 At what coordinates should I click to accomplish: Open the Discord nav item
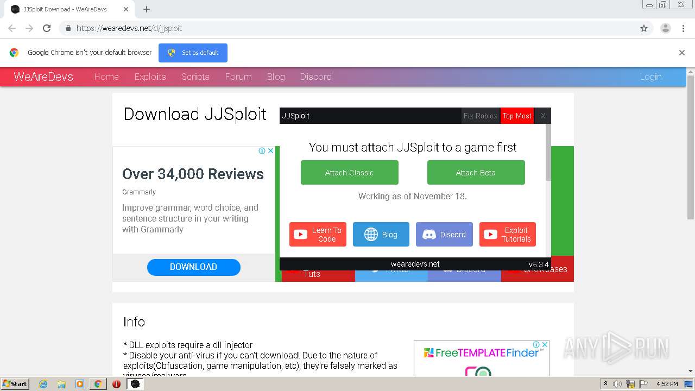(x=316, y=77)
